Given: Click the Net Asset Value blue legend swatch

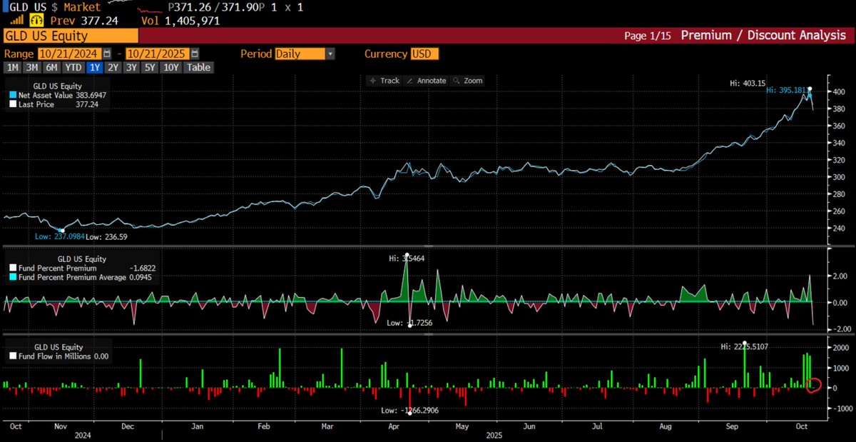Looking at the screenshot, I should coord(12,95).
